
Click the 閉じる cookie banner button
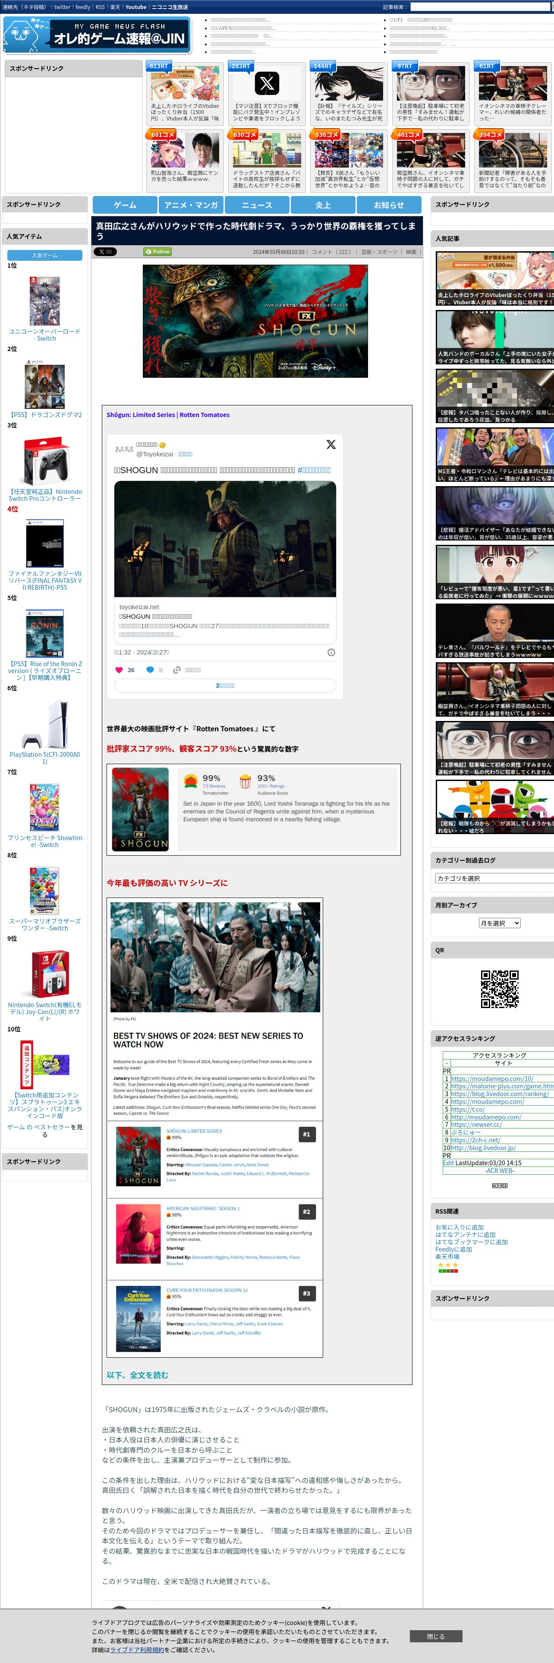[x=436, y=1636]
